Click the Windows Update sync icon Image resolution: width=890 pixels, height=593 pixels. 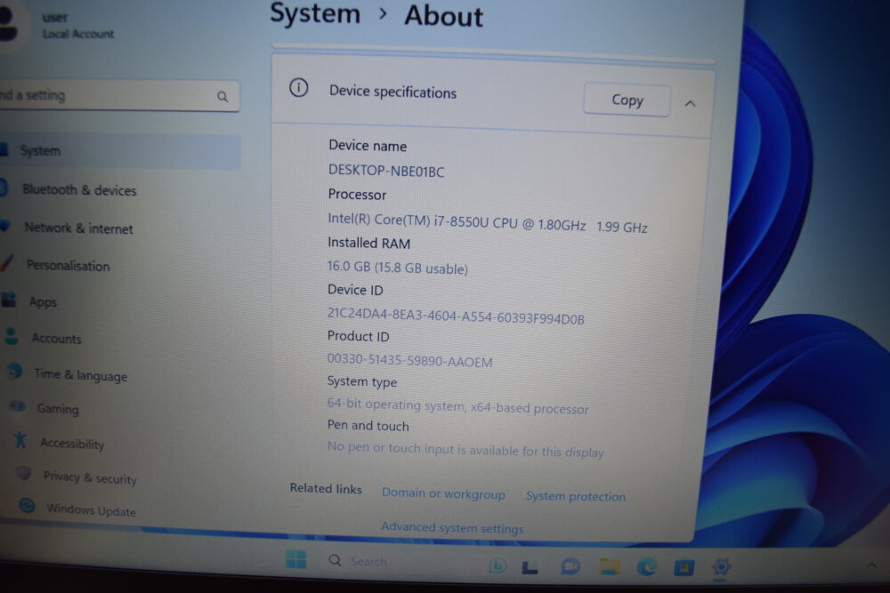click(x=27, y=505)
